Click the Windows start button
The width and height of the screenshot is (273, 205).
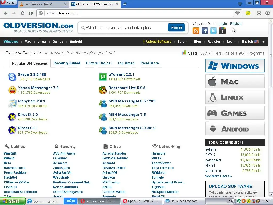[x=13, y=201]
